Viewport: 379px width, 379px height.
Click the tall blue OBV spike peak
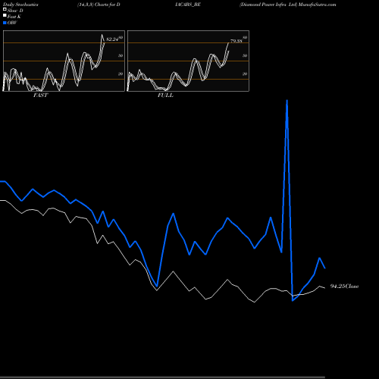[x=287, y=101]
